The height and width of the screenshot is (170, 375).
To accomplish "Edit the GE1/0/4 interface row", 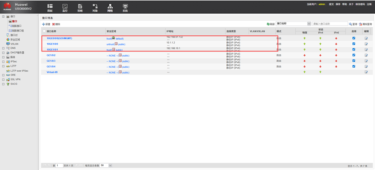I will (x=366, y=66).
